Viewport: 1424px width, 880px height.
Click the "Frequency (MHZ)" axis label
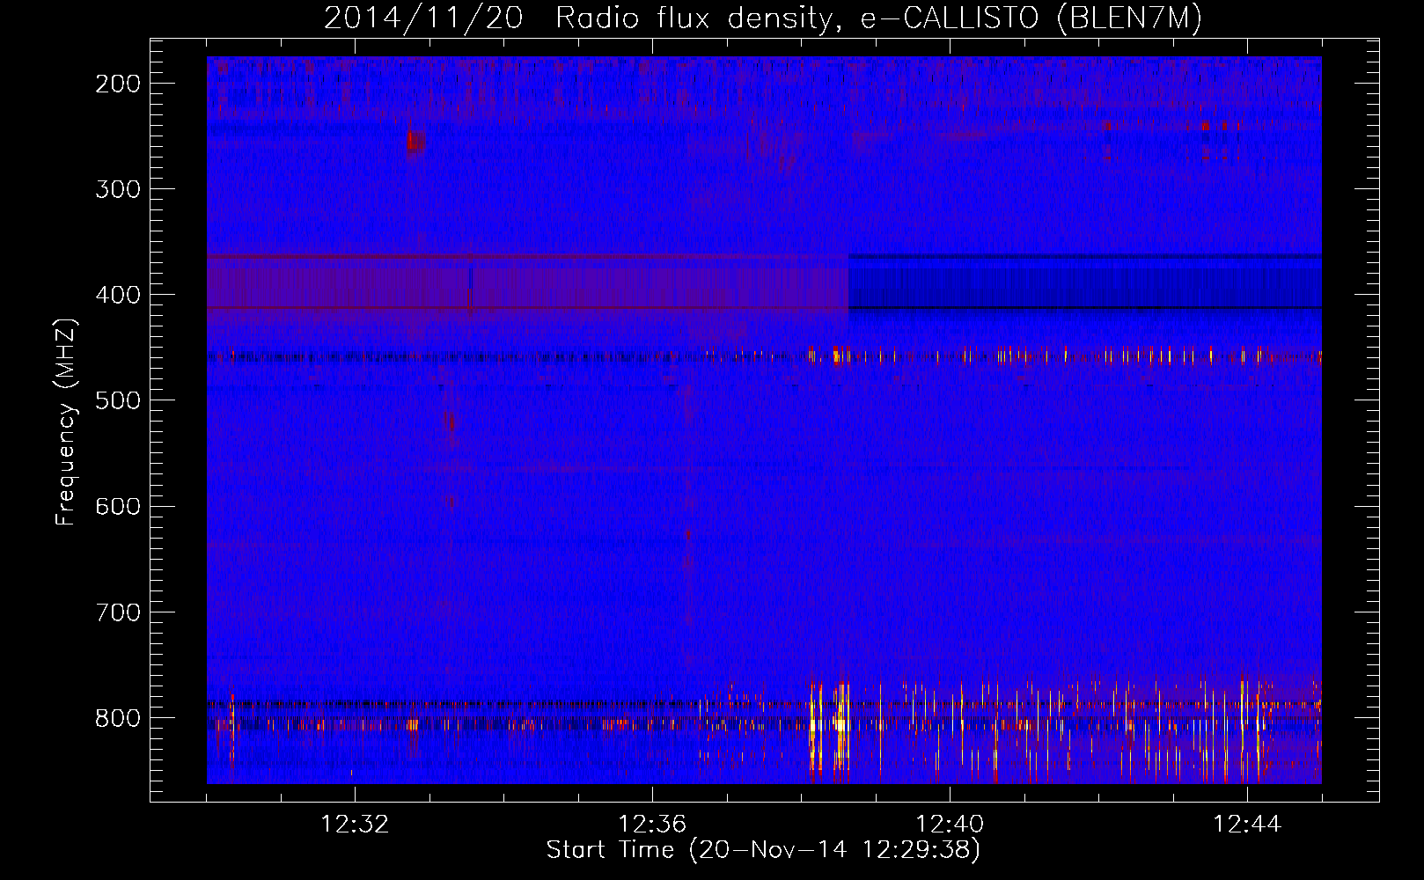click(x=66, y=422)
